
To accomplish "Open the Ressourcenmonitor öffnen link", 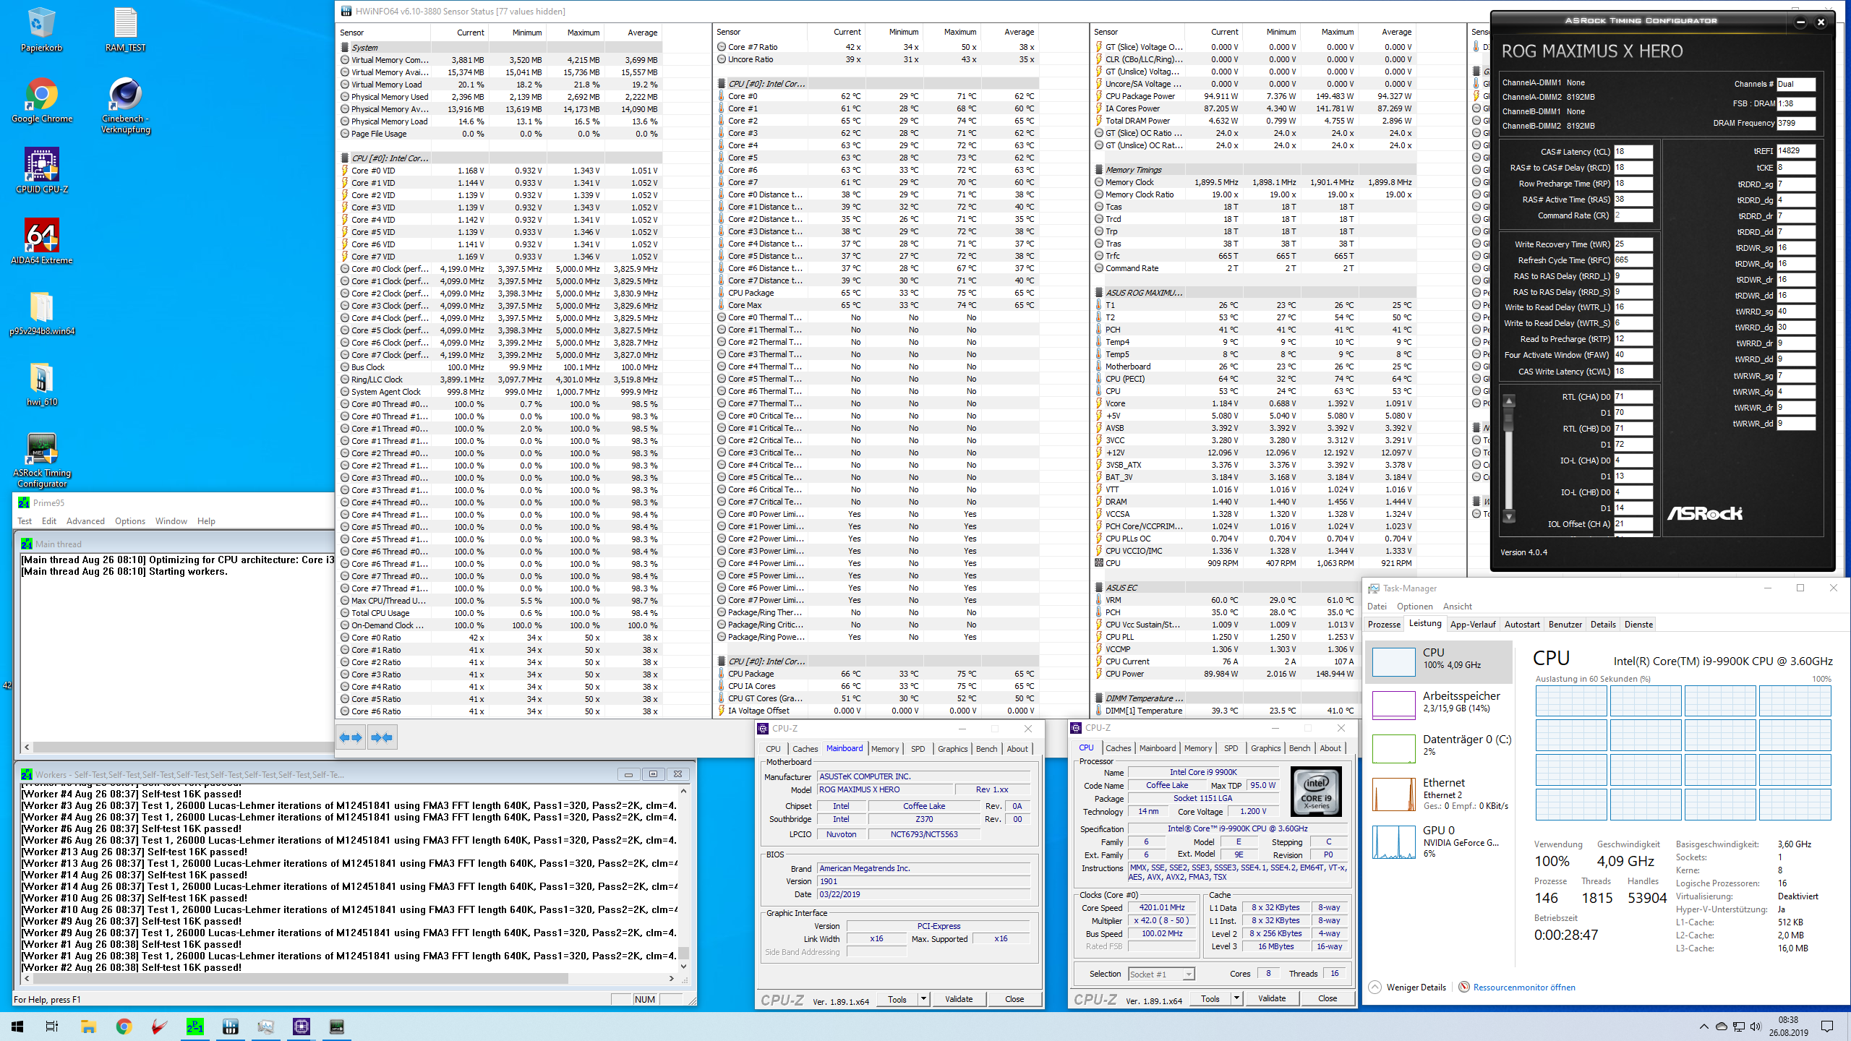I will point(1523,988).
